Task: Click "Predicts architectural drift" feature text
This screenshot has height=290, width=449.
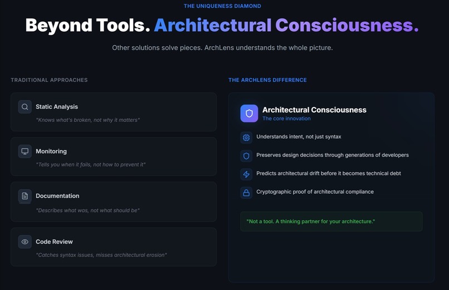Action: [x=329, y=173]
